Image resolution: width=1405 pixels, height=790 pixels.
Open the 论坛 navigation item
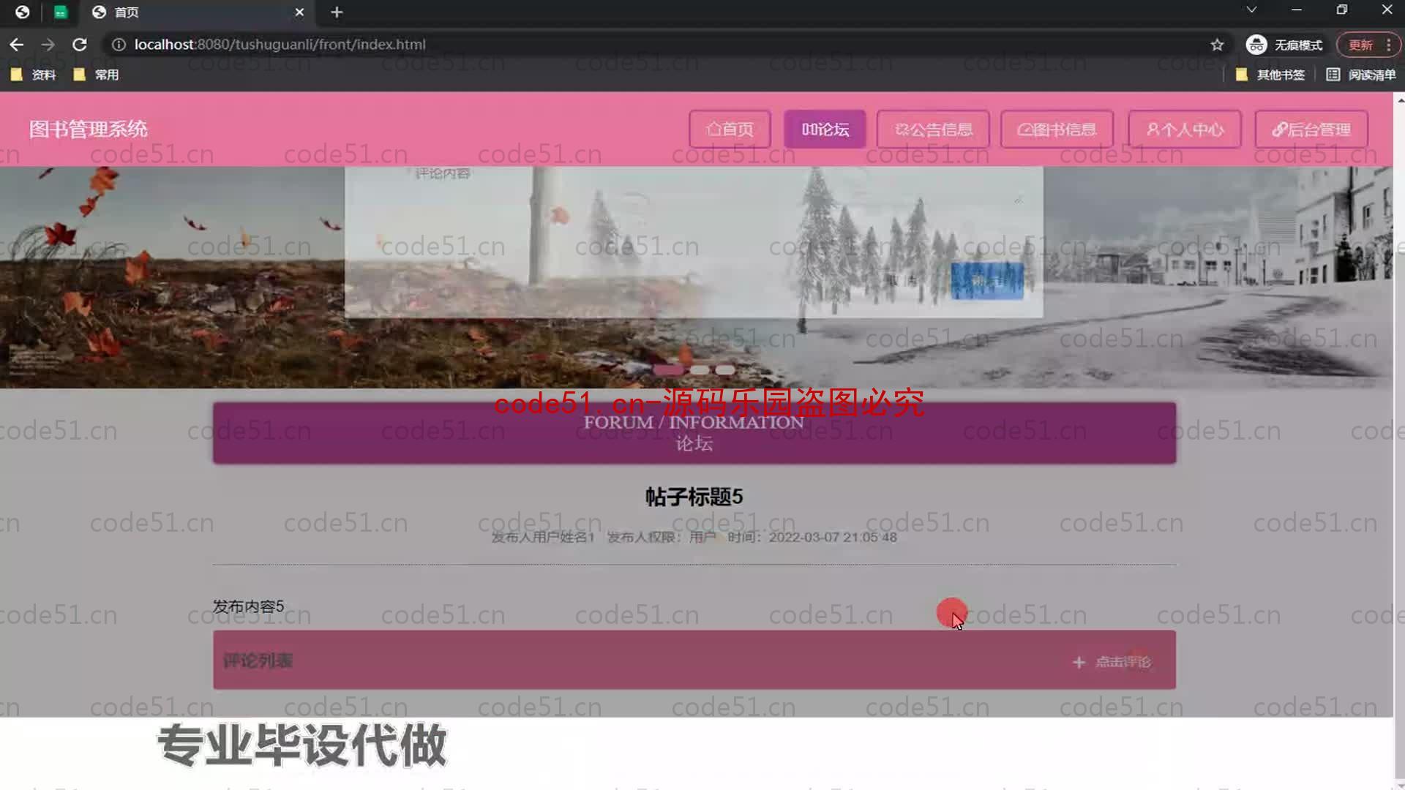tap(825, 129)
